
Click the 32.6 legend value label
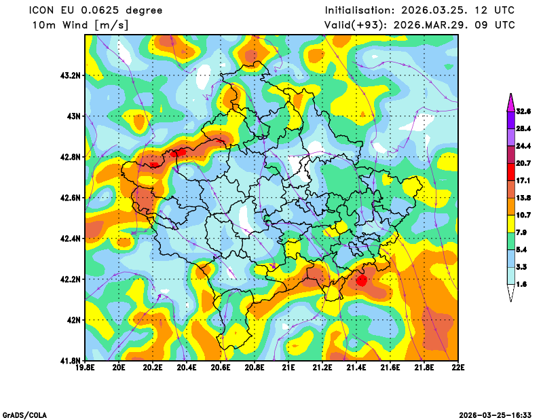[x=523, y=111]
